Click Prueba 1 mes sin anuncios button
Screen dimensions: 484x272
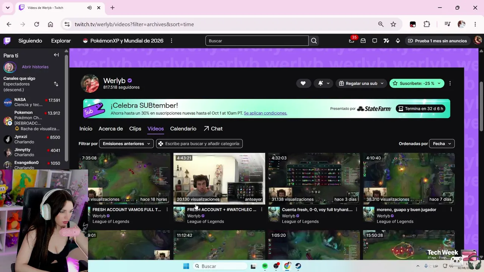coord(437,40)
